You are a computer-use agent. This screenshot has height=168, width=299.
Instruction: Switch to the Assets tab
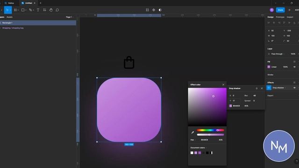point(9,17)
